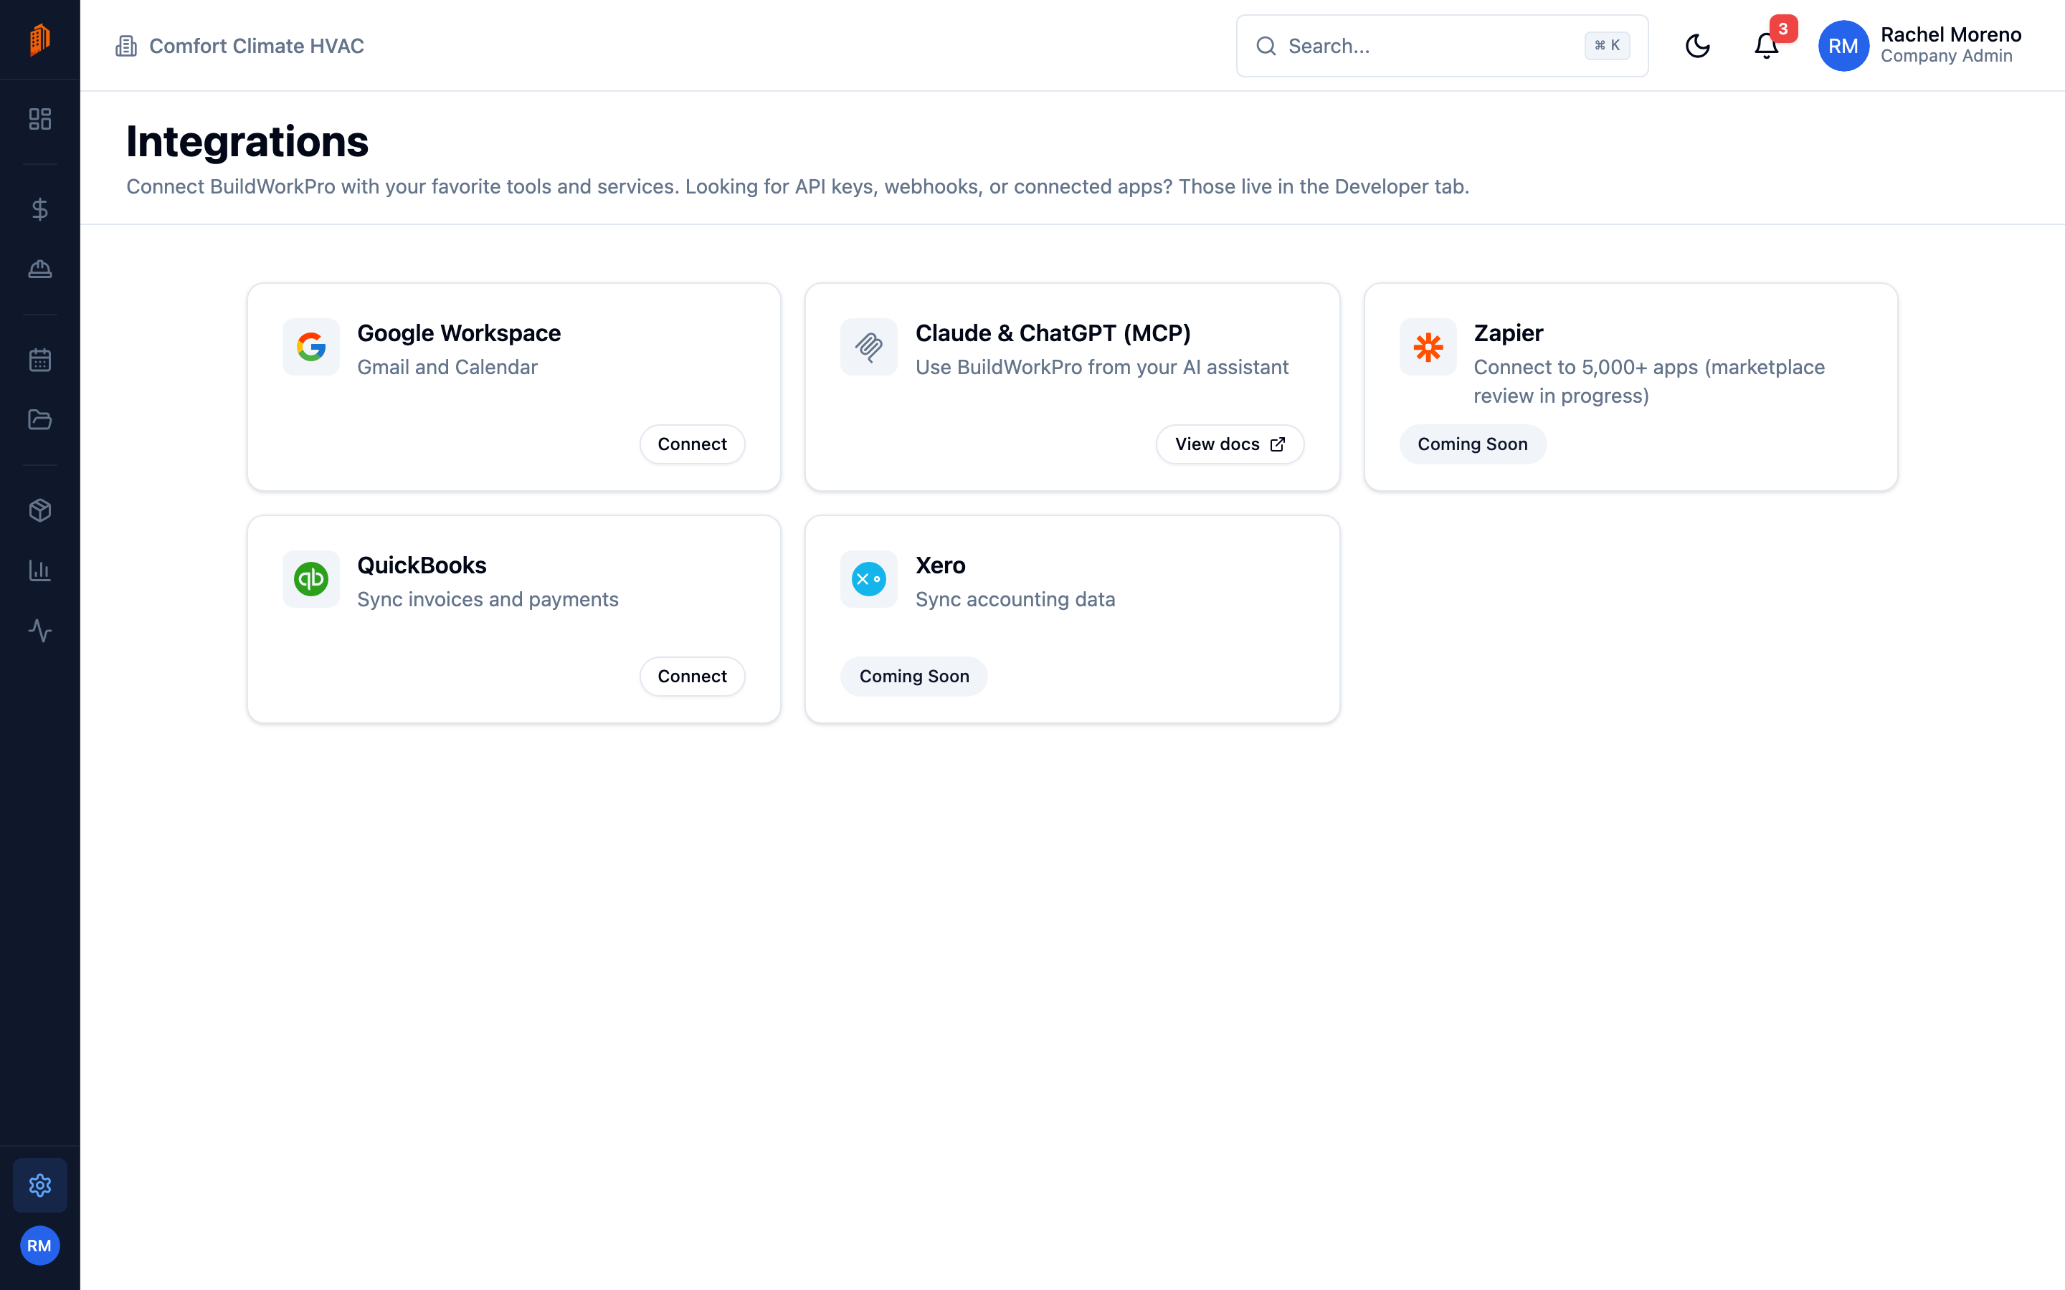
Task: Click the Xero blue logo icon
Action: 869,579
